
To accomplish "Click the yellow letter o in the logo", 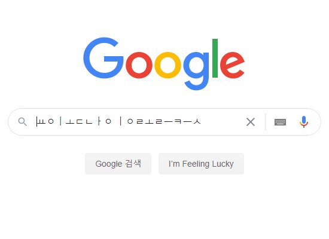I will [167, 65].
